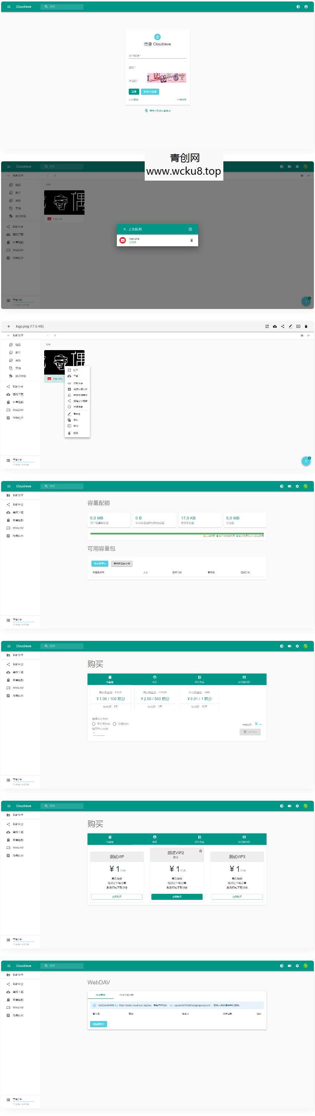Open 我的分享 in the context menu page sidebar

[x=18, y=386]
